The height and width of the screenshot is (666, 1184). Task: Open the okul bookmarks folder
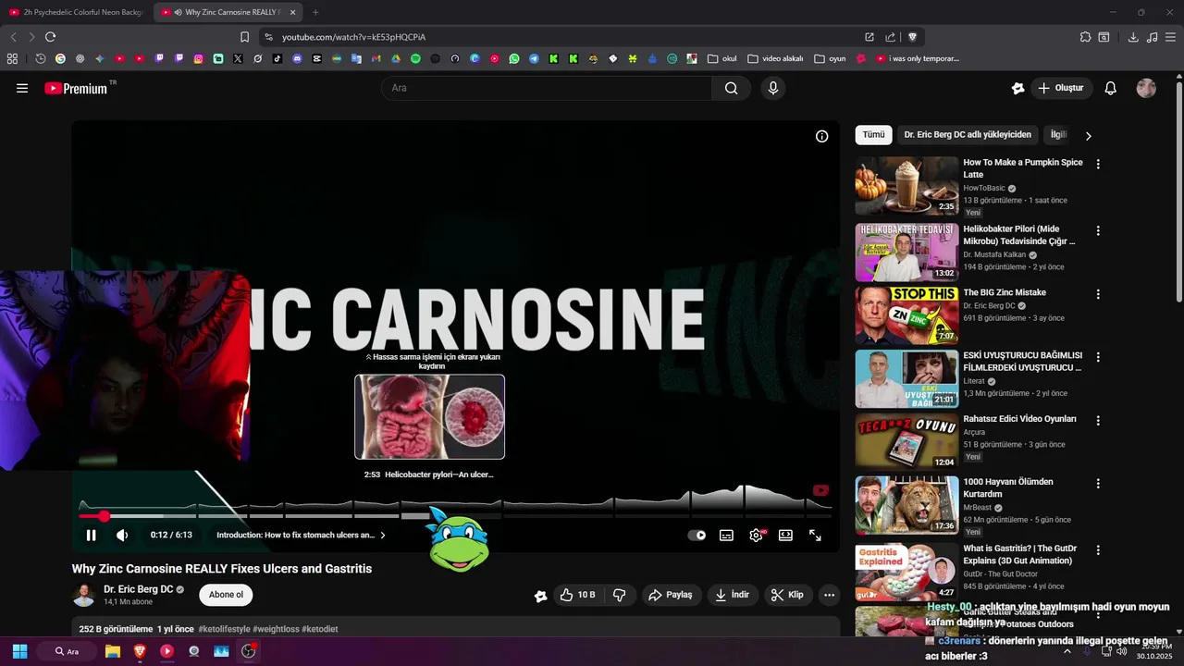tap(722, 58)
